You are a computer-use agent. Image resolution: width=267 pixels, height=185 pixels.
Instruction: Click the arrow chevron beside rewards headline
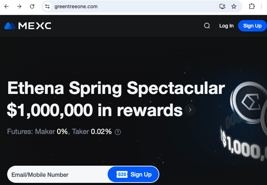[x=190, y=110]
